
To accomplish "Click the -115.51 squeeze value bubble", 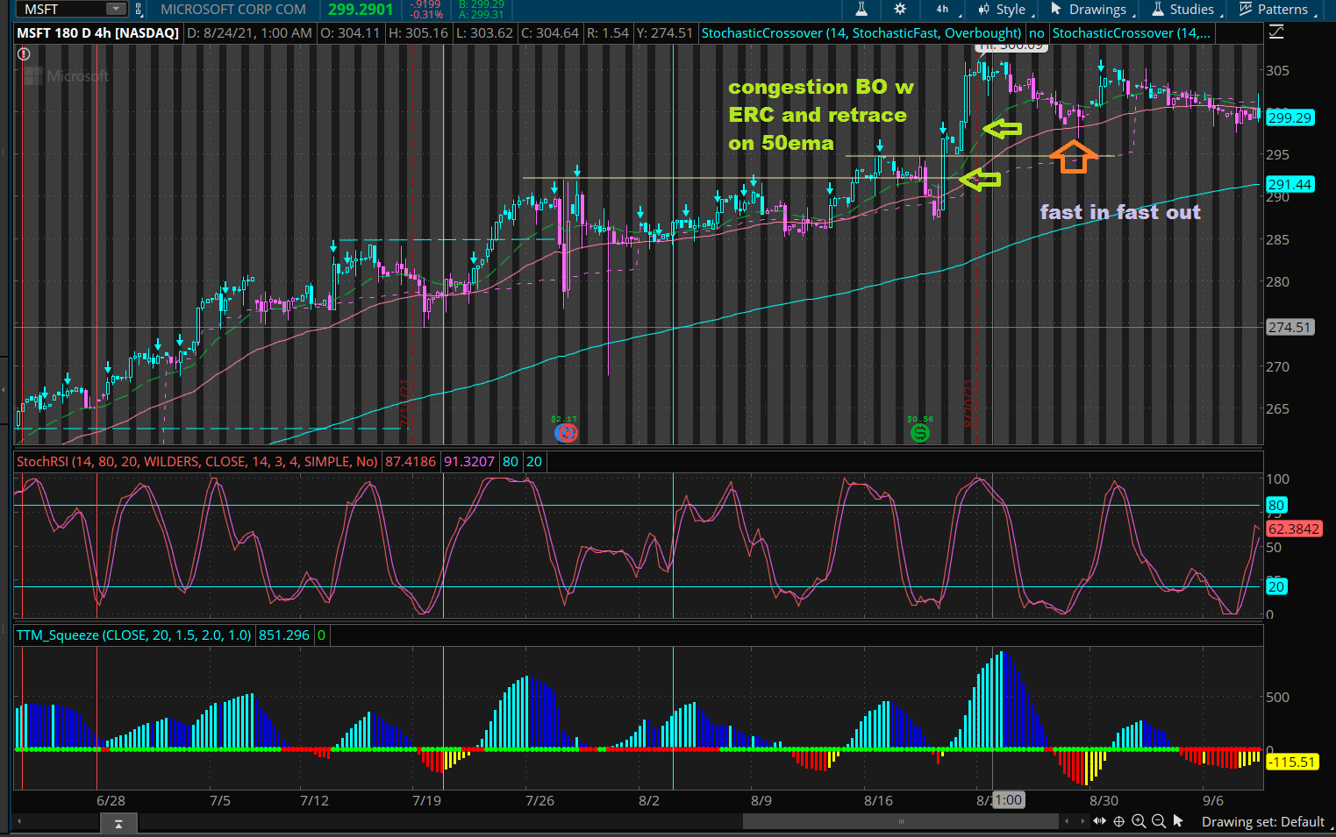I will pyautogui.click(x=1292, y=762).
